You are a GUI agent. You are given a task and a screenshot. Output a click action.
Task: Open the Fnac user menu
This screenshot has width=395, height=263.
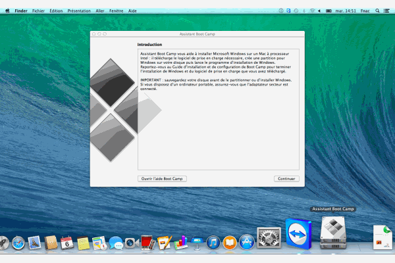pos(365,11)
